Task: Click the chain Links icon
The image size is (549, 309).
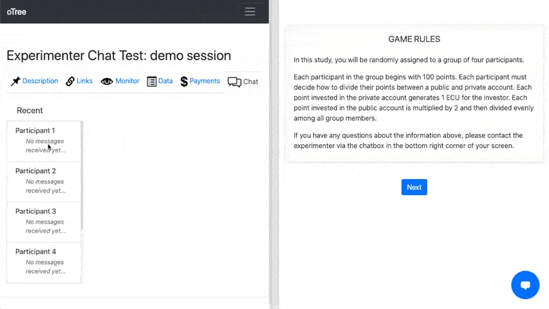Action: pos(70,81)
